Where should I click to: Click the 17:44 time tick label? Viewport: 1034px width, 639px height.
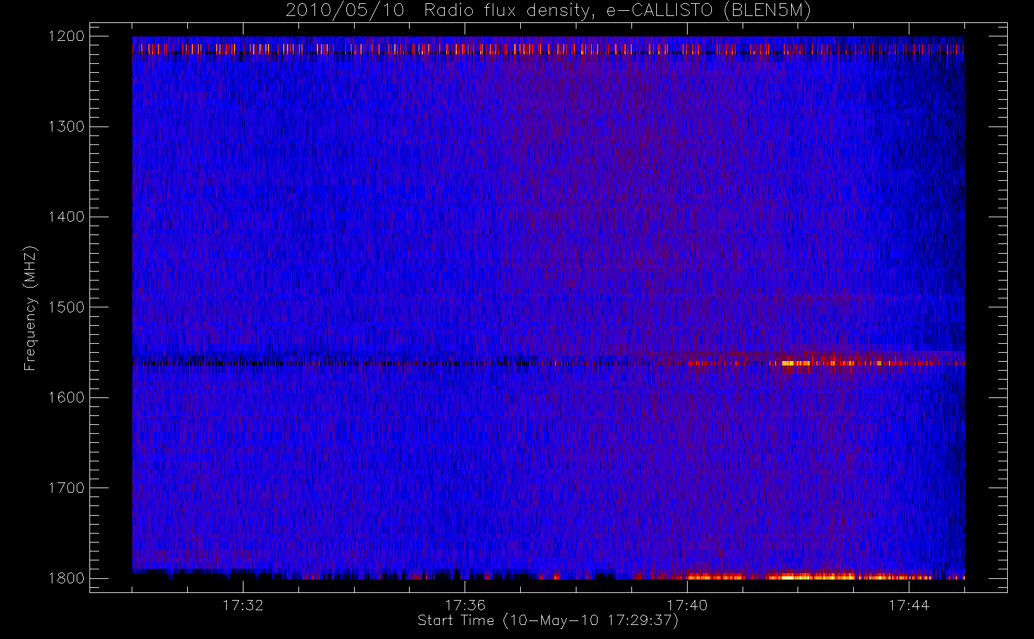[x=909, y=605]
